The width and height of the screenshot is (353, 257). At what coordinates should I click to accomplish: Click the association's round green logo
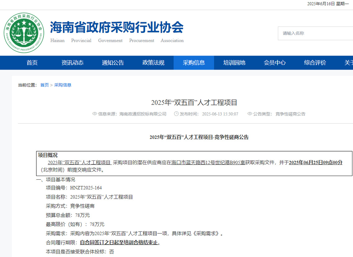coord(24,33)
